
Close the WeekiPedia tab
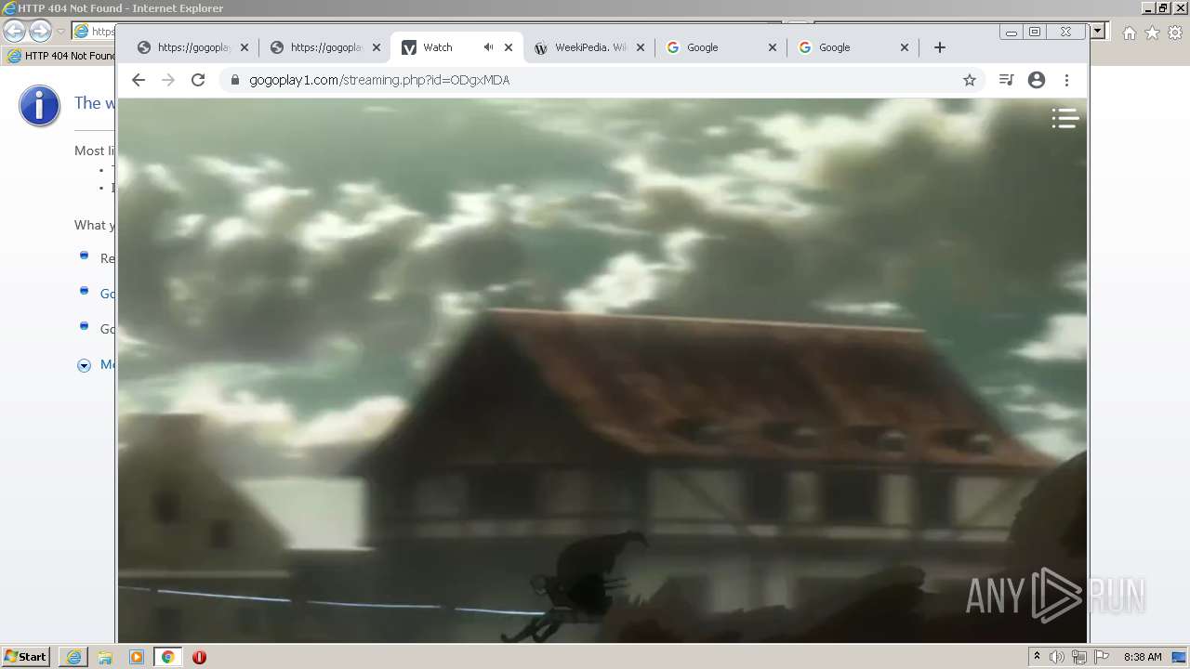pos(641,47)
